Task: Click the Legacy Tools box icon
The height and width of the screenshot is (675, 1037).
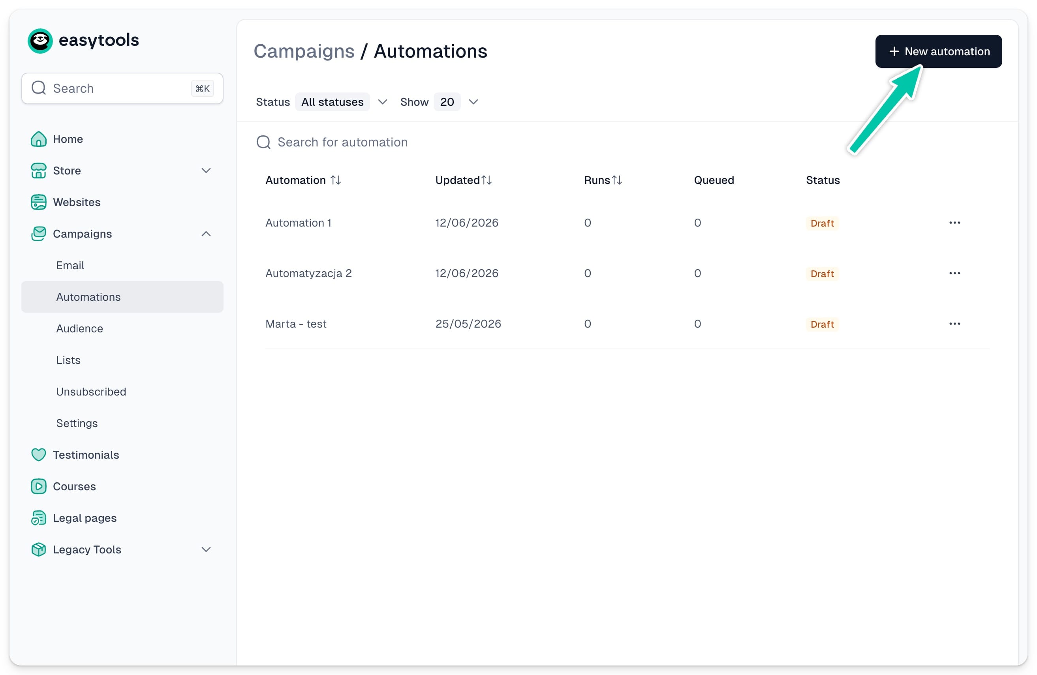Action: pos(38,549)
